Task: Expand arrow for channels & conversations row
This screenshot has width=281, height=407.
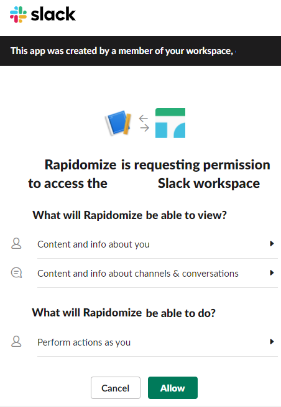Action: point(272,272)
